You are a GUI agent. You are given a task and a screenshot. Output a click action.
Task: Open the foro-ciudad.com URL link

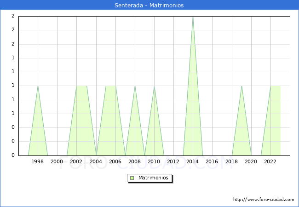(x=264, y=200)
